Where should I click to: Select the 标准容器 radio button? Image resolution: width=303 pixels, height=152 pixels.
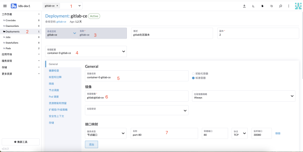pos(193,78)
